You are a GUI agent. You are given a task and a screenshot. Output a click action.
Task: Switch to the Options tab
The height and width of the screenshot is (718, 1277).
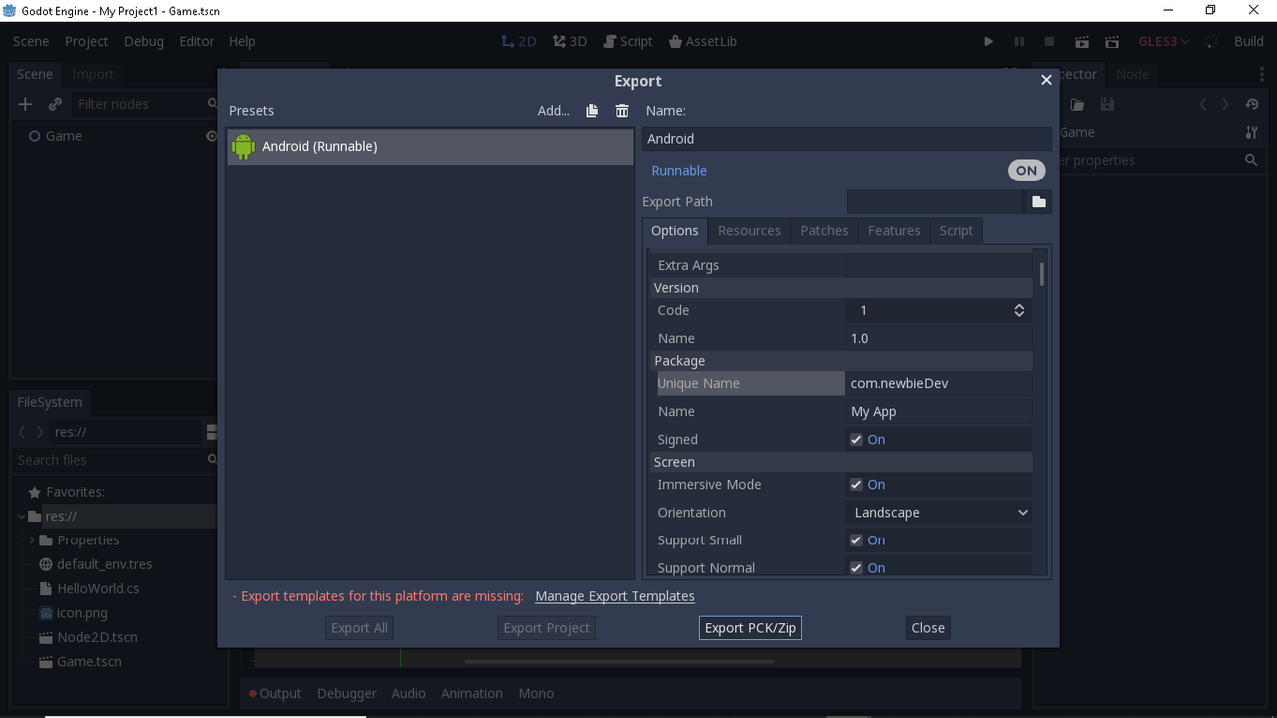[x=675, y=230]
